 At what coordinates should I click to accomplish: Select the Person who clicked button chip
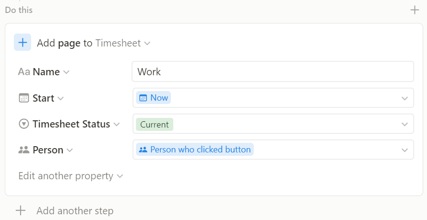click(x=195, y=150)
